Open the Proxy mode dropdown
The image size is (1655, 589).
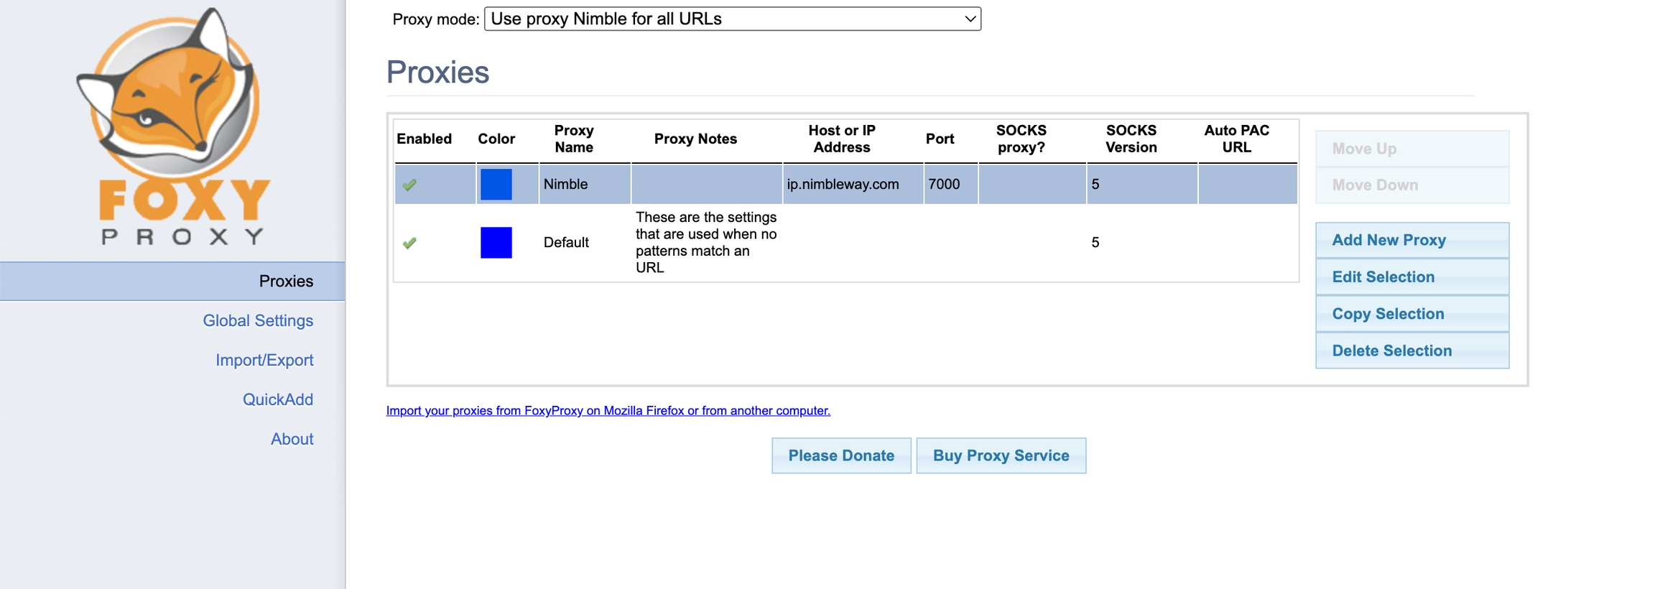coord(732,19)
